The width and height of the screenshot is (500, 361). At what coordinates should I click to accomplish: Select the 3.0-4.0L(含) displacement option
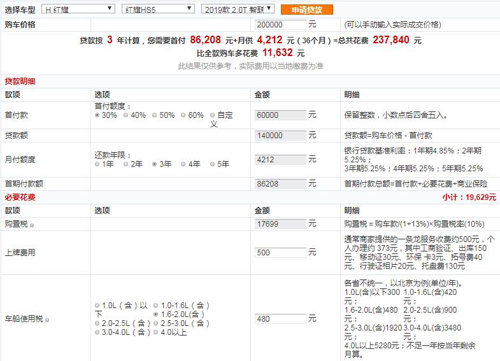(x=97, y=332)
